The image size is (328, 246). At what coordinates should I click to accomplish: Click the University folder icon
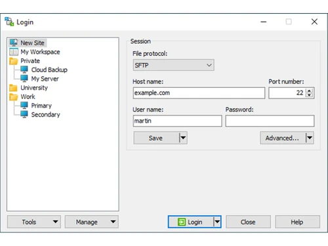[13, 88]
